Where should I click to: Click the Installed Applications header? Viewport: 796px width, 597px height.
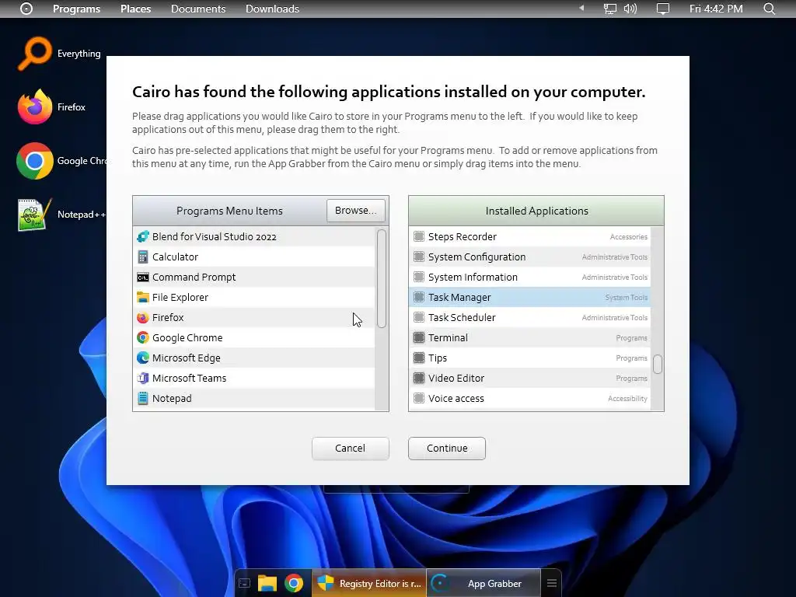pos(536,211)
